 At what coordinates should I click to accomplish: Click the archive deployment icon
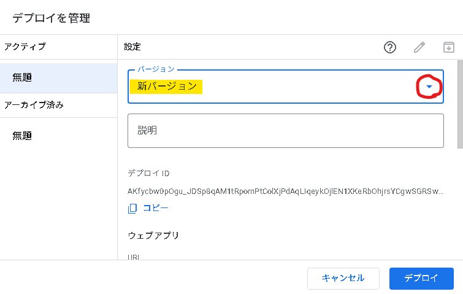[x=449, y=47]
